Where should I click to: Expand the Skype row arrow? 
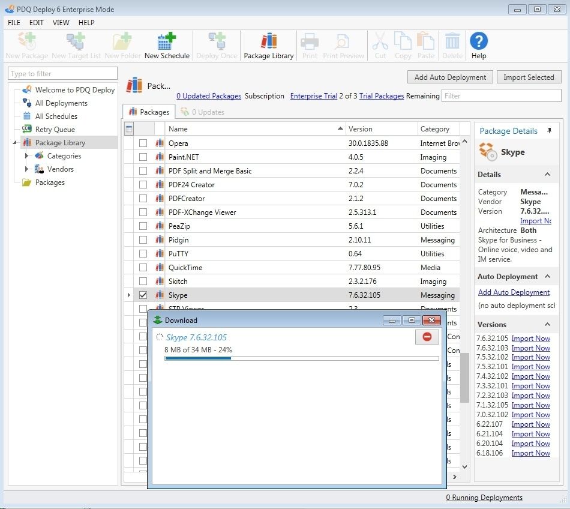(x=128, y=295)
